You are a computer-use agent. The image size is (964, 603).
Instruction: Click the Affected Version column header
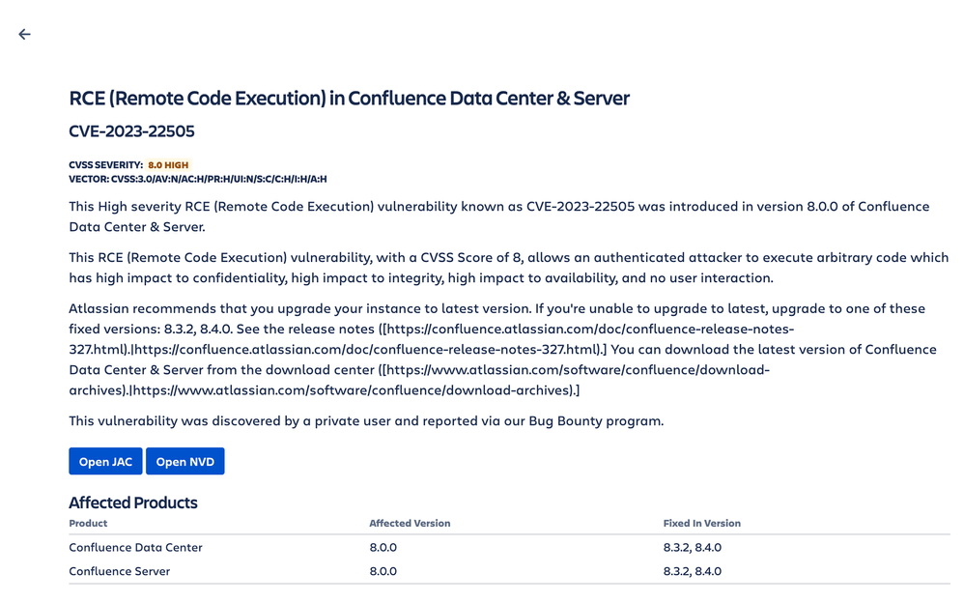(x=410, y=523)
